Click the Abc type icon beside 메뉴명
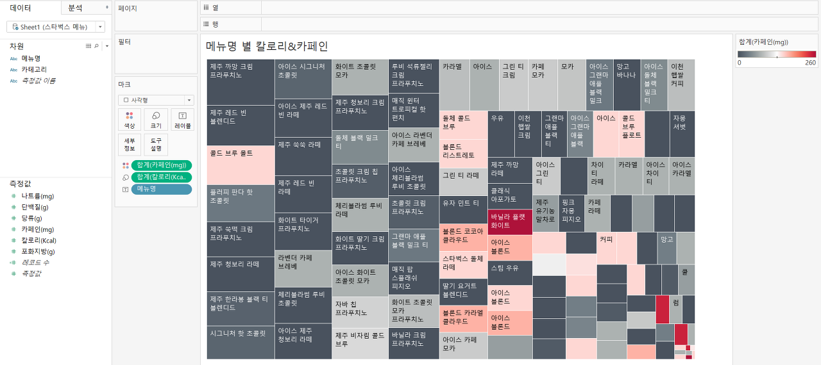Screen dimensions: 821x365 pos(14,58)
